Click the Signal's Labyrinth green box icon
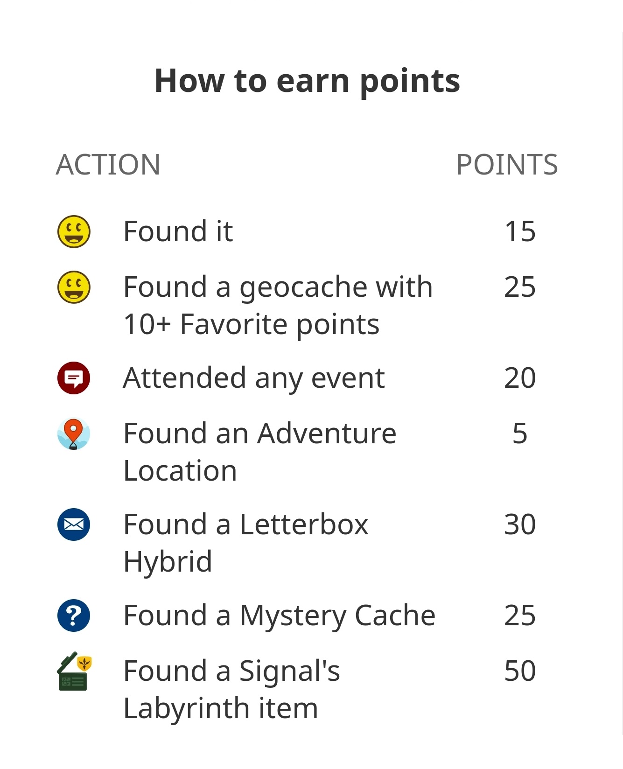This screenshot has width=623, height=769. tap(74, 671)
